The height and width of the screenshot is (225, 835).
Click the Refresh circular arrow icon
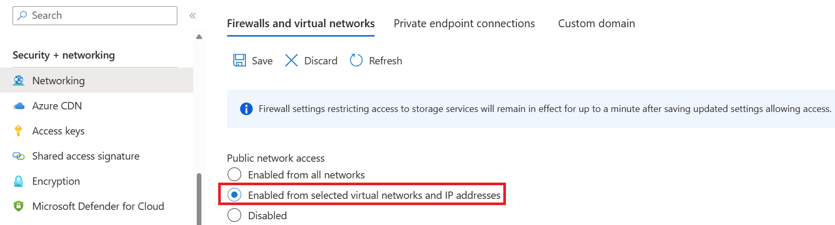[356, 61]
